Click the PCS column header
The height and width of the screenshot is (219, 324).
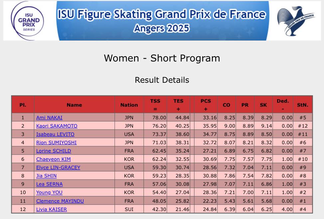pos(206,105)
